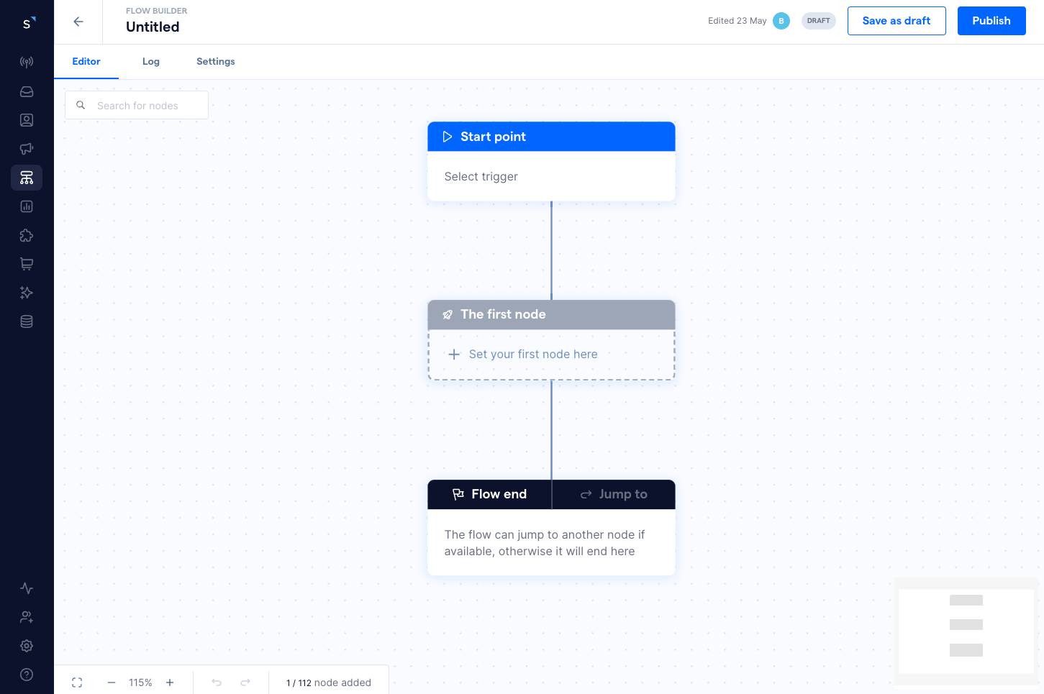1044x694 pixels.
Task: Open the broadcast channels sidebar icon
Action: point(27,63)
